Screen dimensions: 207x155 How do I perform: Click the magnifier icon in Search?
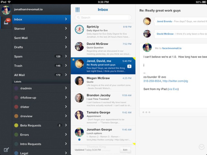[x=78, y=17]
